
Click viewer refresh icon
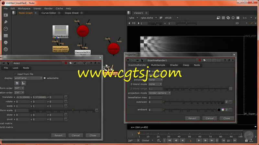click(x=228, y=18)
